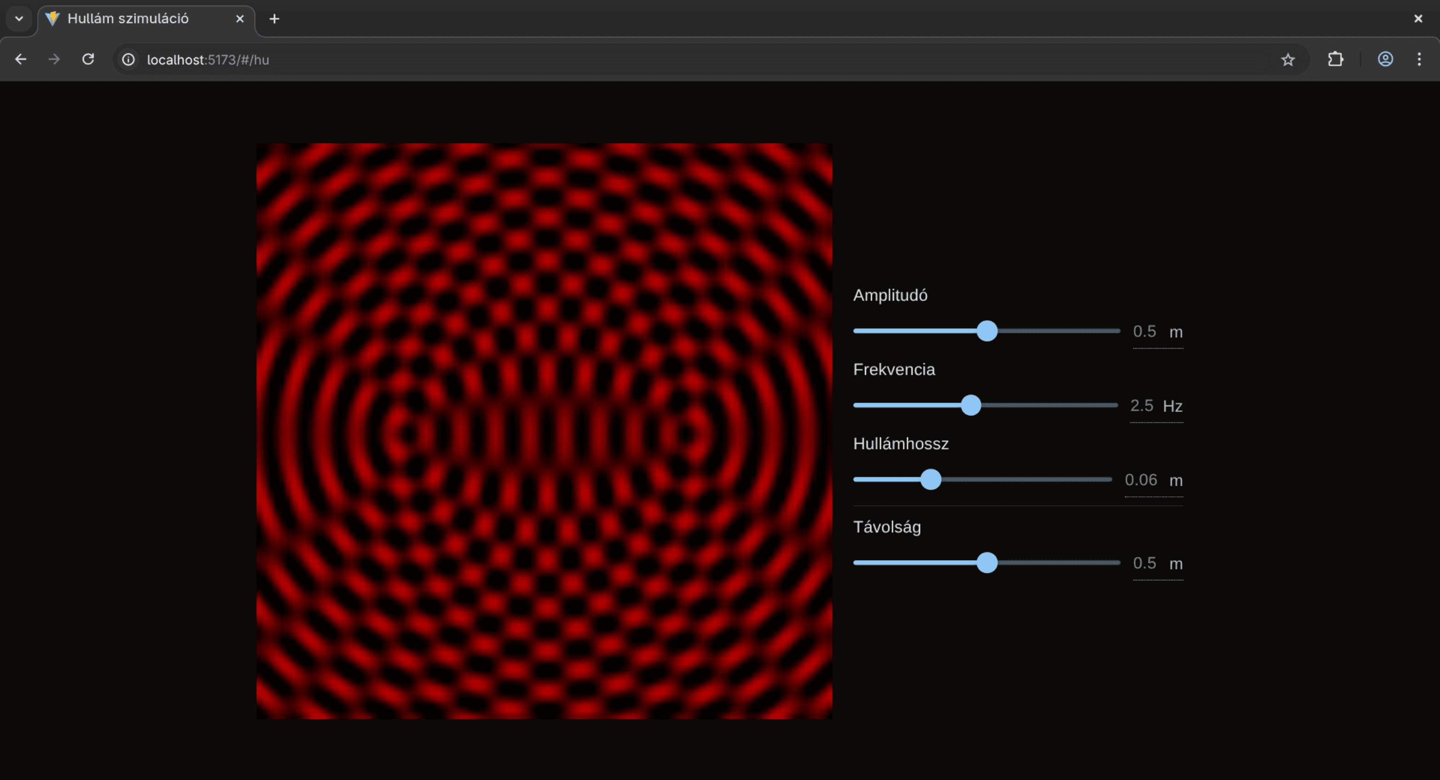The width and height of the screenshot is (1440, 780).
Task: Close the Hullám szimuláció tab
Action: click(240, 19)
